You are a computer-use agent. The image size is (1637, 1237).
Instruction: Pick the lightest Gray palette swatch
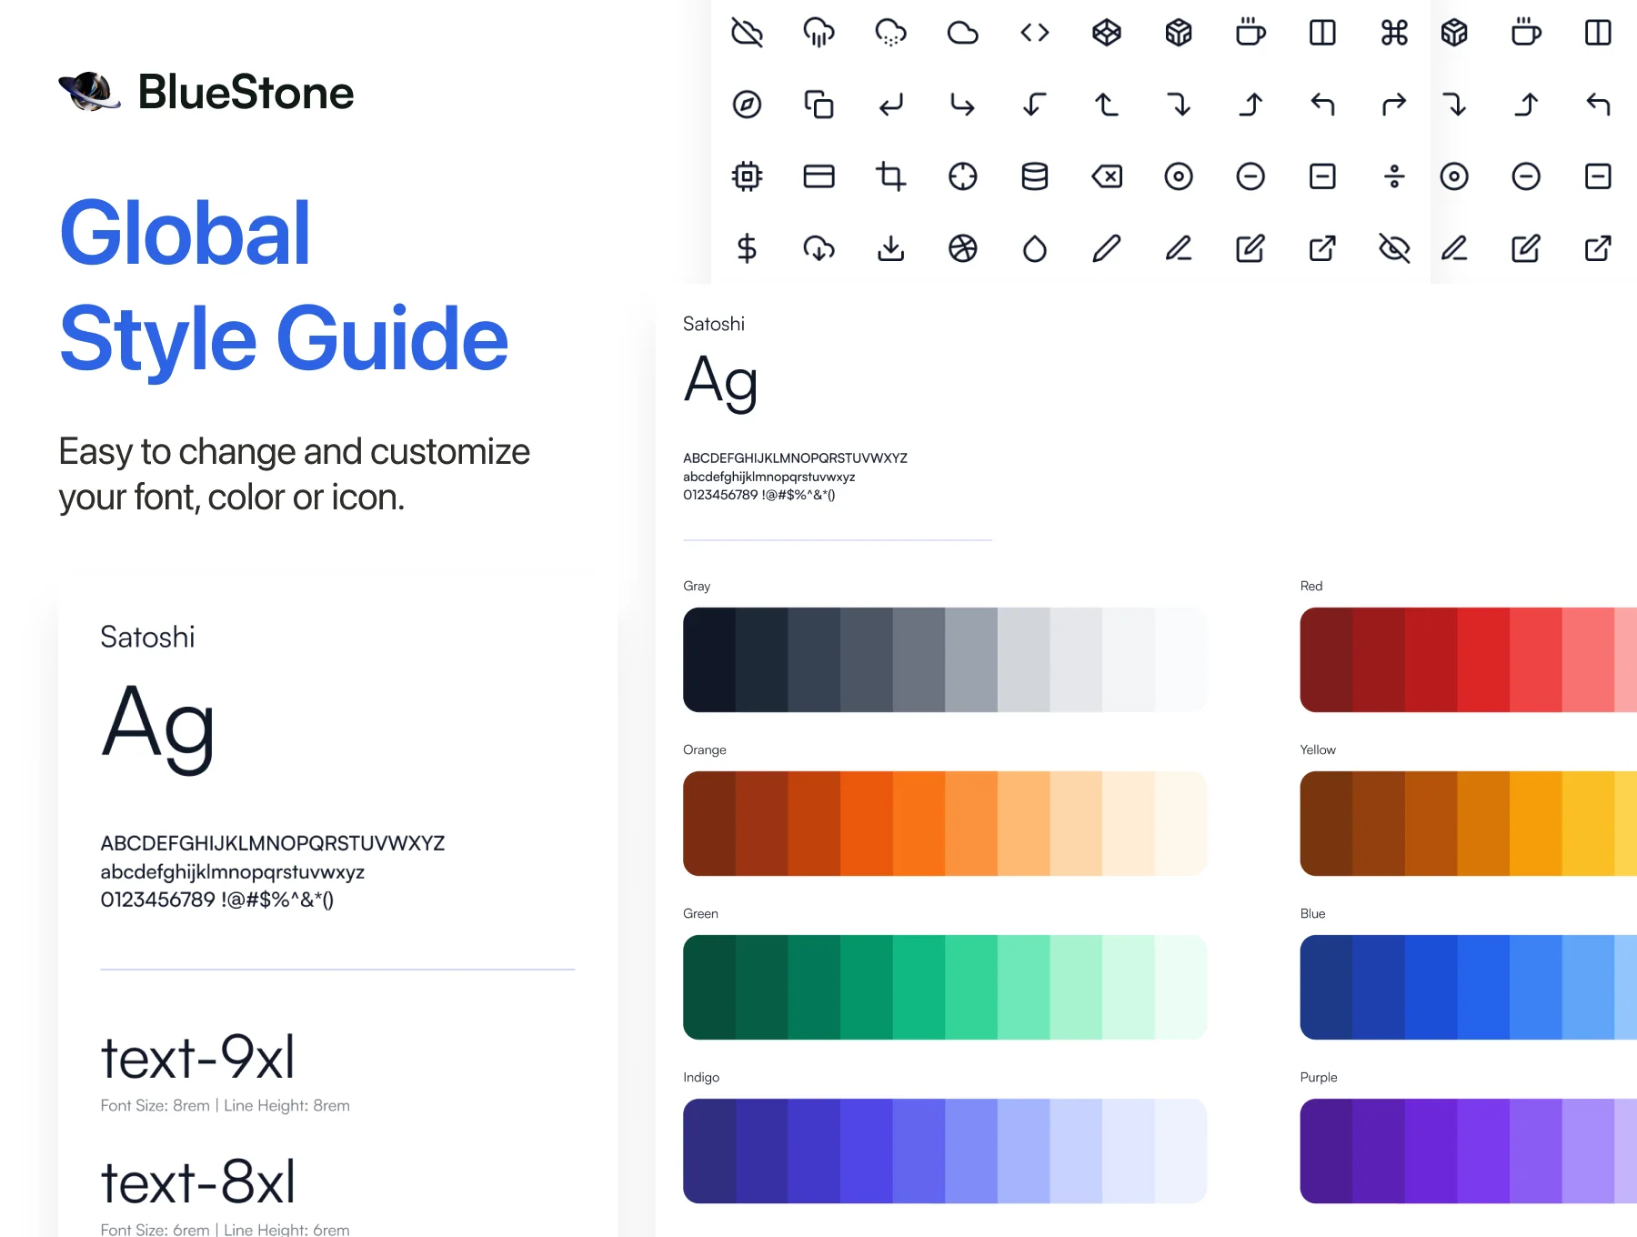1180,659
